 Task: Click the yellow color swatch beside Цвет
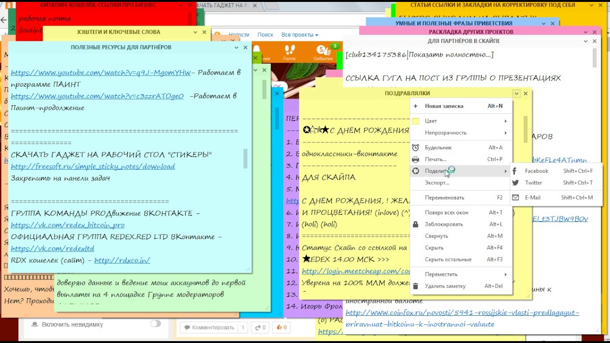pos(416,121)
